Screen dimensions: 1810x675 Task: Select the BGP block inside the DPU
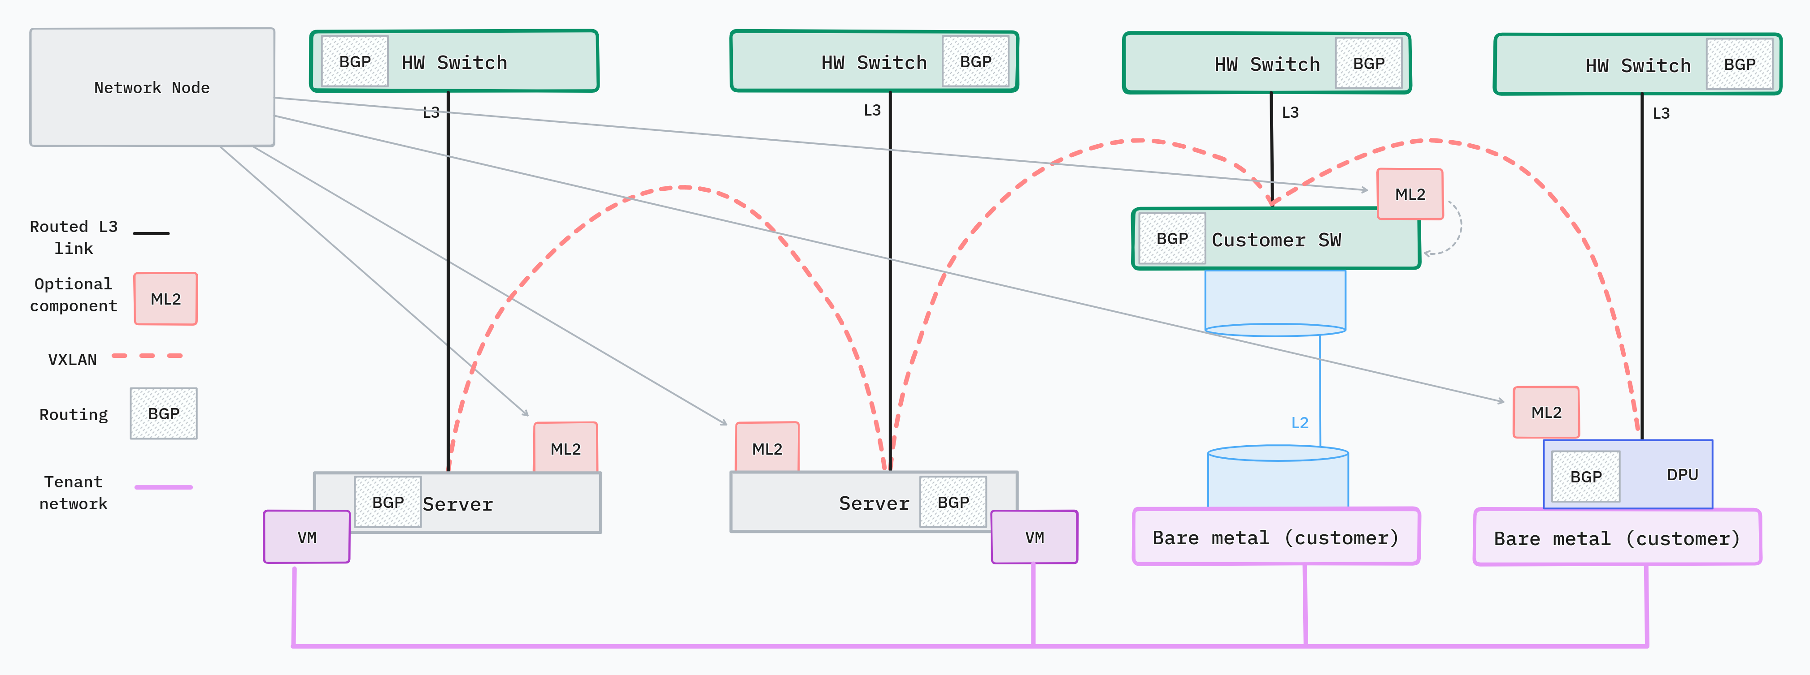pos(1586,477)
